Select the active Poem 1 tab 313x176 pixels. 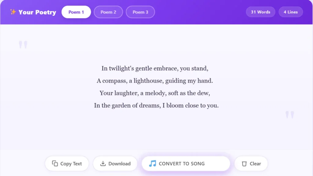click(76, 12)
